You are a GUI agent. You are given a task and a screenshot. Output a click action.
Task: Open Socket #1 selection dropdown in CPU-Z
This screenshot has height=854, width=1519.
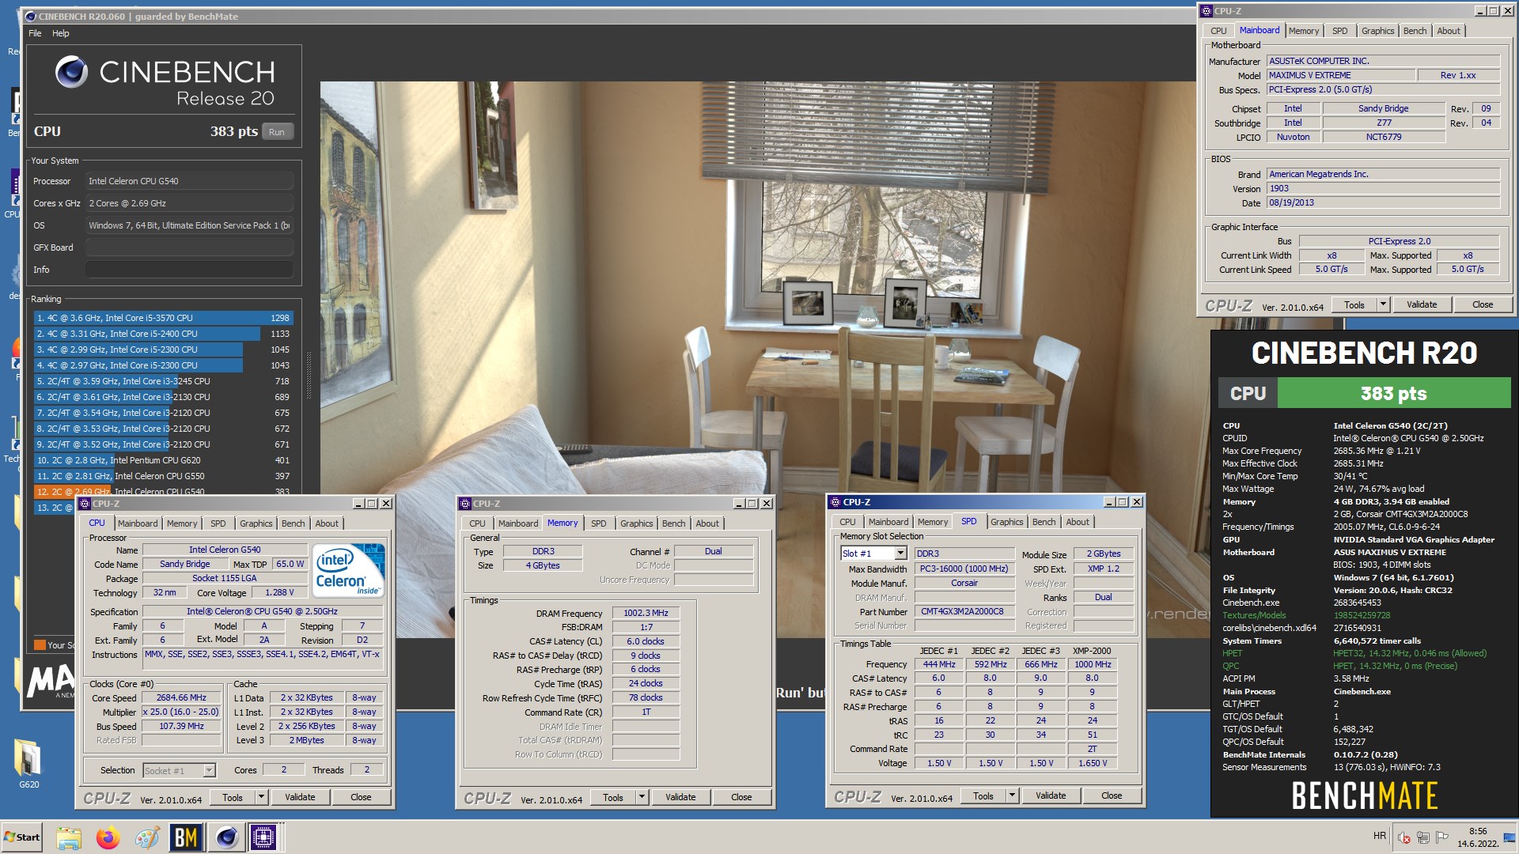click(x=209, y=770)
